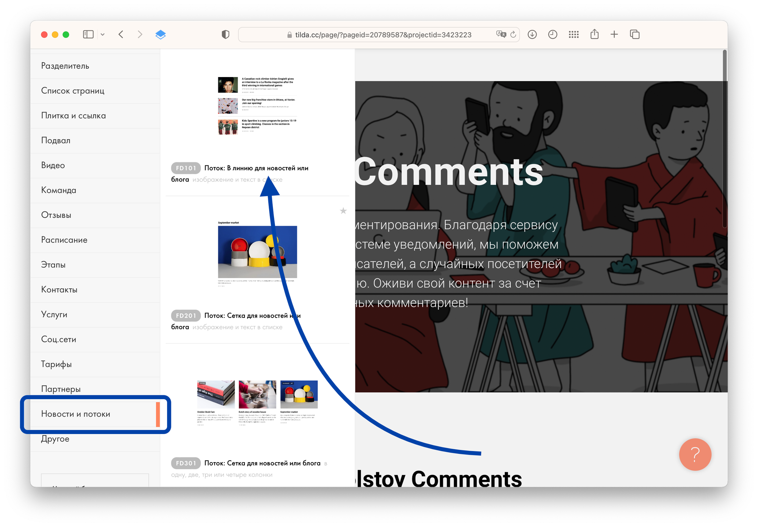The image size is (758, 527).
Task: Show the tab overview
Action: (634, 35)
